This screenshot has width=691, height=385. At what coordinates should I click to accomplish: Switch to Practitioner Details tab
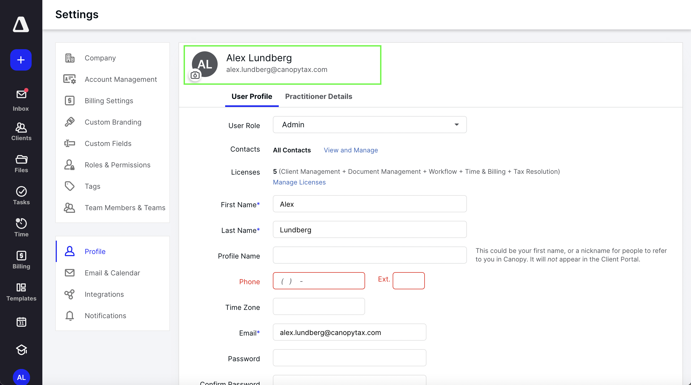(x=318, y=96)
